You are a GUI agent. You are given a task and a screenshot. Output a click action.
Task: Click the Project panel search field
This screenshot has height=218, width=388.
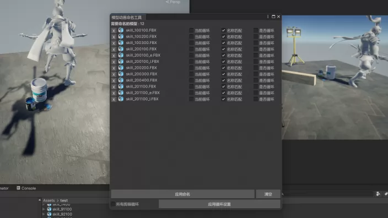click(x=328, y=194)
